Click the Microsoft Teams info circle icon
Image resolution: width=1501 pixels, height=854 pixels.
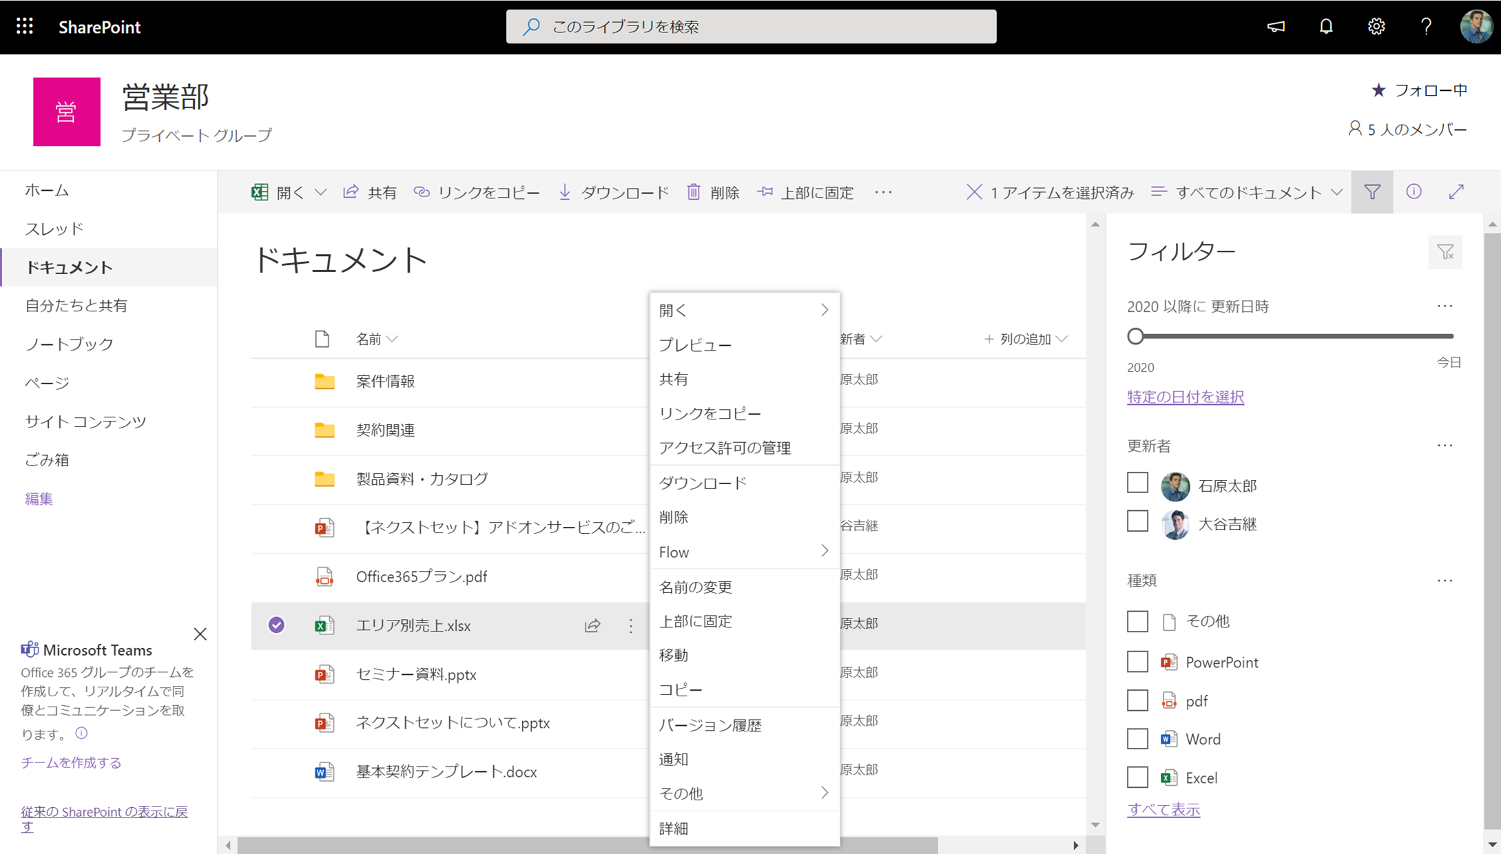[82, 733]
